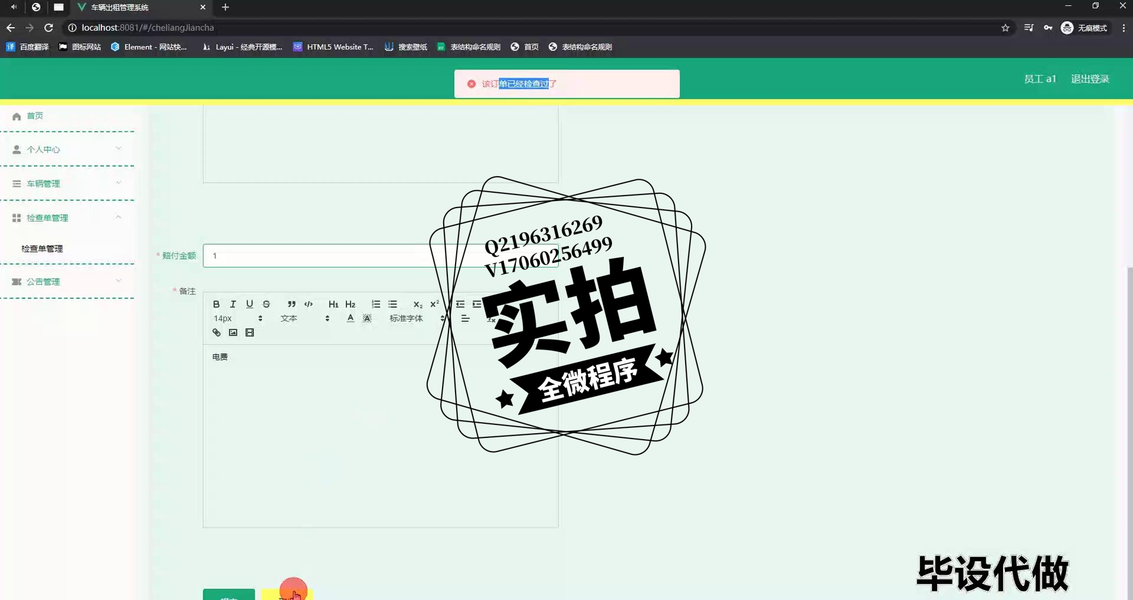Click the address bar URL

[x=148, y=28]
